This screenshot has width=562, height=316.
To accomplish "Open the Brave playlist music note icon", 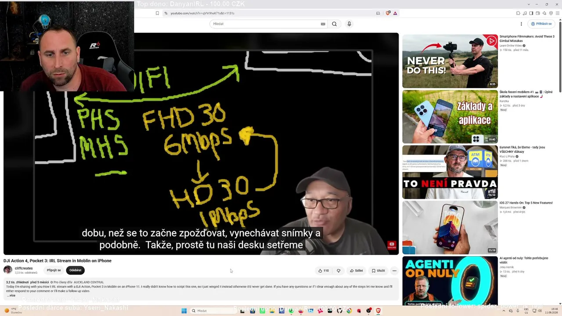I will click(525, 13).
